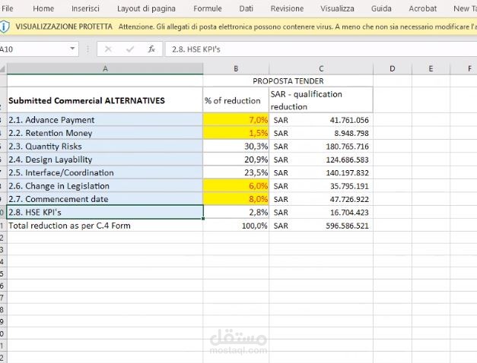Open the File menu
The width and height of the screenshot is (477, 363).
pos(8,8)
